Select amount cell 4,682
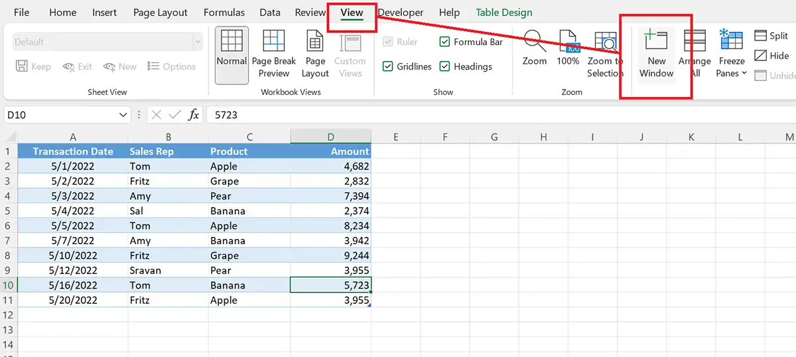 point(330,166)
